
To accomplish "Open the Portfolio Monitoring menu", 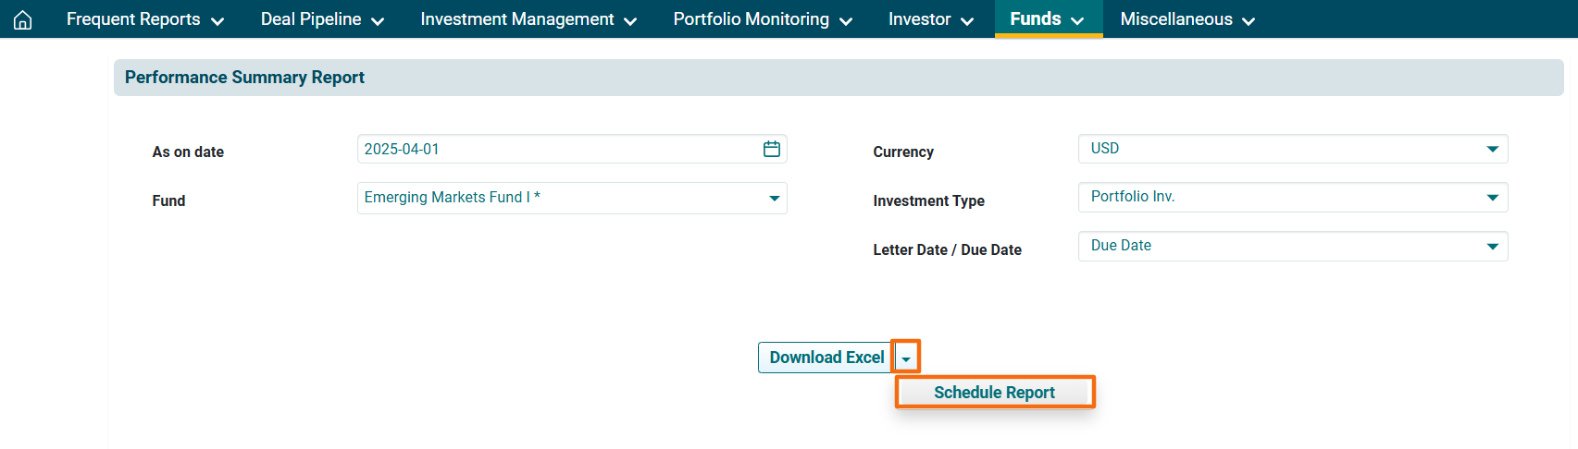I will [x=762, y=19].
